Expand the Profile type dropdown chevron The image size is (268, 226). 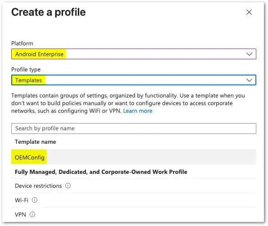click(x=249, y=80)
